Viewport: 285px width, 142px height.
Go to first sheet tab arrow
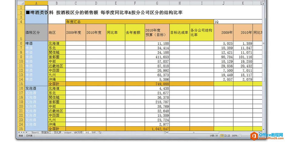click(19, 132)
